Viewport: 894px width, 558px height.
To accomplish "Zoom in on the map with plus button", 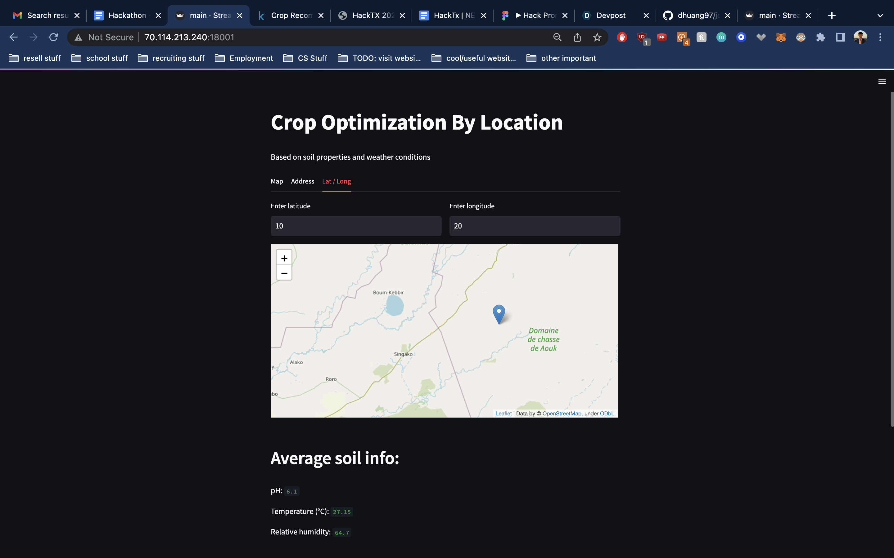I will click(284, 258).
